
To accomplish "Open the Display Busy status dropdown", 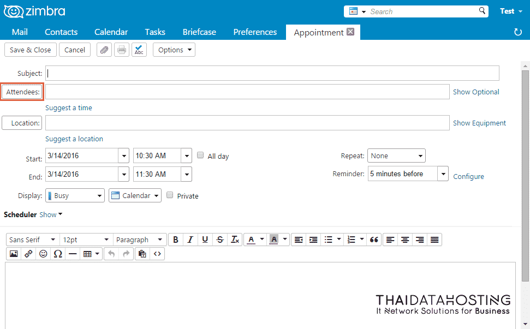I will tap(75, 195).
